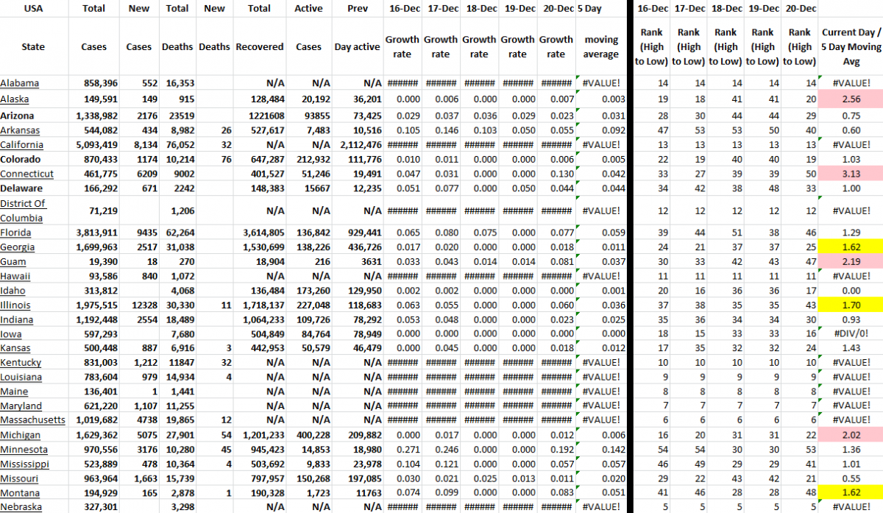The image size is (883, 513).
Task: Select the yellow 1.62 cell in Georgia's row
Action: 851,247
